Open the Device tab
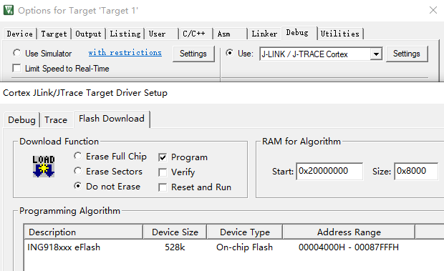 click(x=20, y=34)
